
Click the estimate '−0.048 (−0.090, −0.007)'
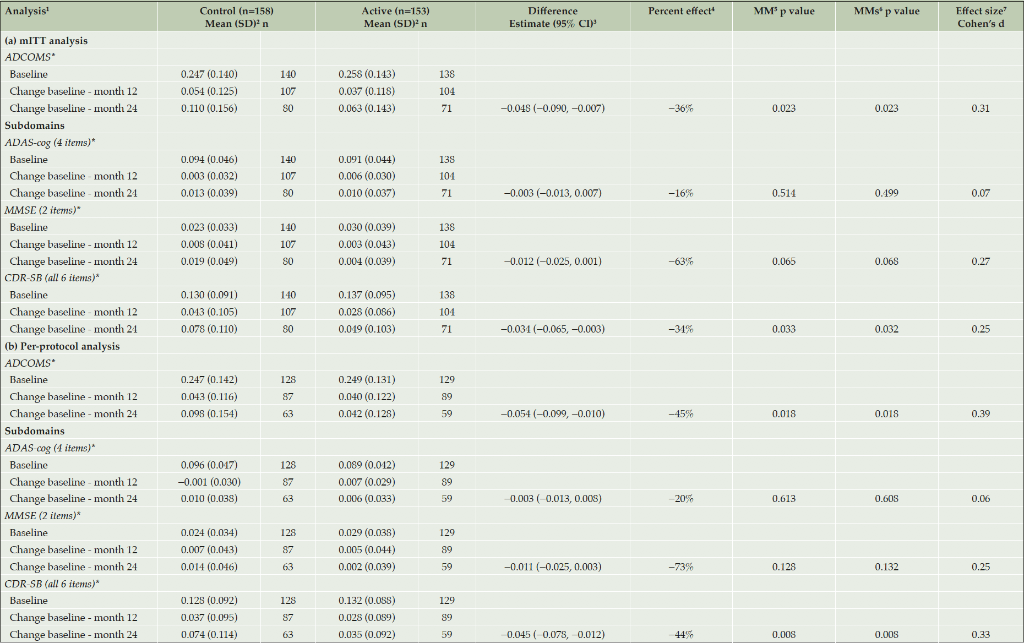pyautogui.click(x=553, y=108)
